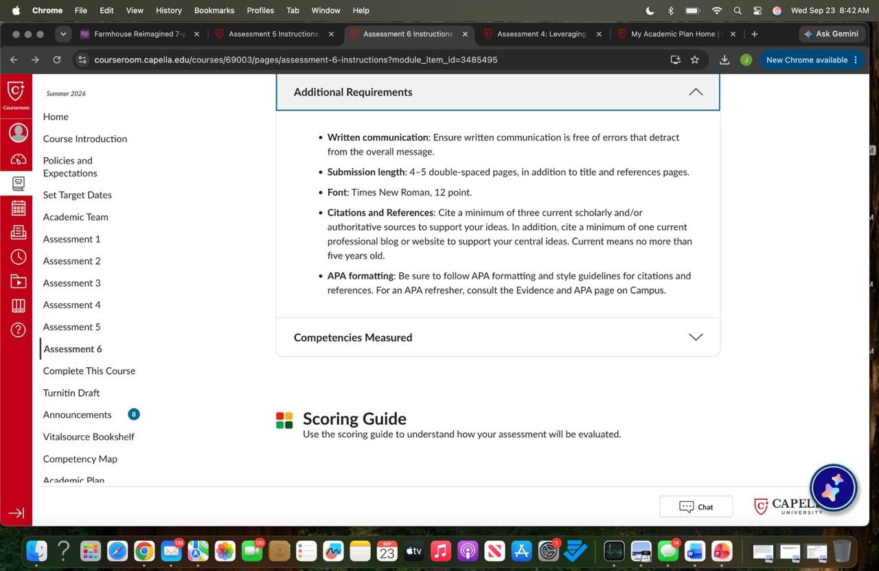Open the Chat button
The height and width of the screenshot is (571, 879).
pos(696,506)
